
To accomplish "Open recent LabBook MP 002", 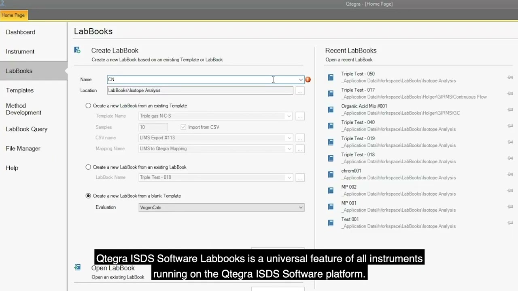I will 349,187.
